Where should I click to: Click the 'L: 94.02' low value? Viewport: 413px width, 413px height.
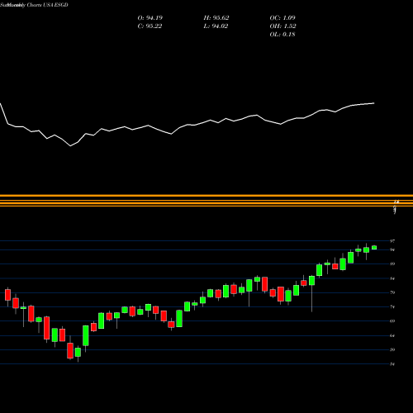coord(216,26)
